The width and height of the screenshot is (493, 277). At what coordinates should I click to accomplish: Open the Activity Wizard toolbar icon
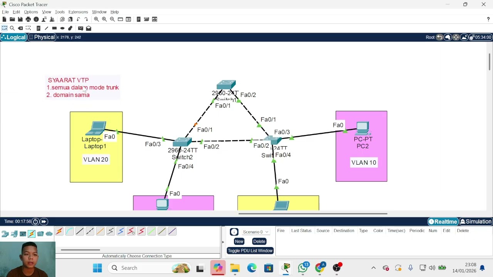tap(52, 19)
